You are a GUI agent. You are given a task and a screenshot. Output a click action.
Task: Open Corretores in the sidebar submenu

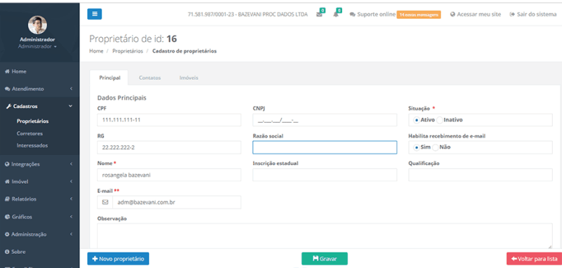30,133
